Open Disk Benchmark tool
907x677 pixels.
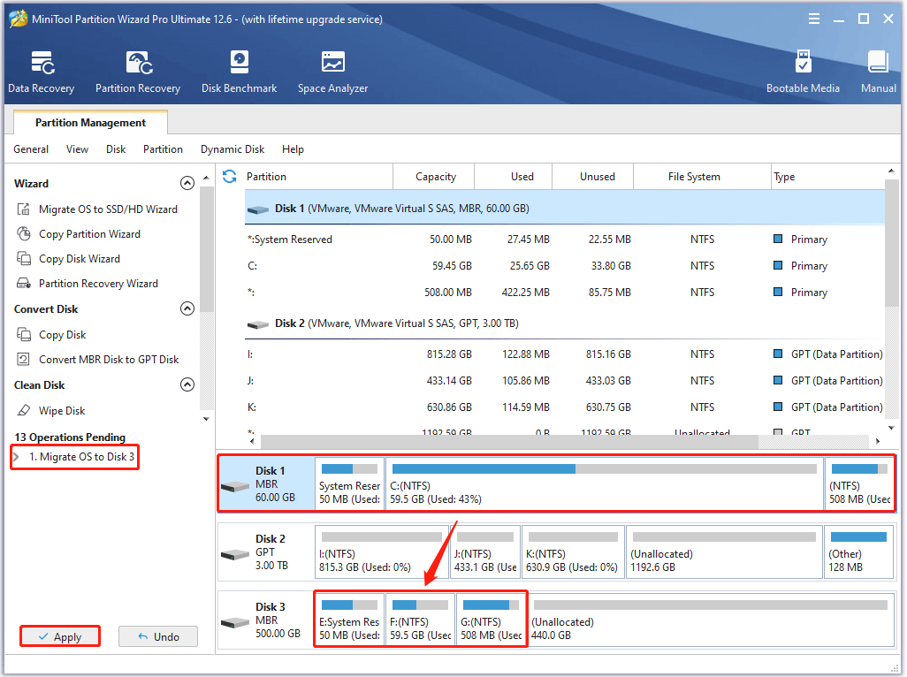pos(239,72)
